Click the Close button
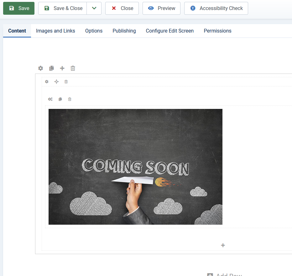The height and width of the screenshot is (276, 292). [122, 8]
